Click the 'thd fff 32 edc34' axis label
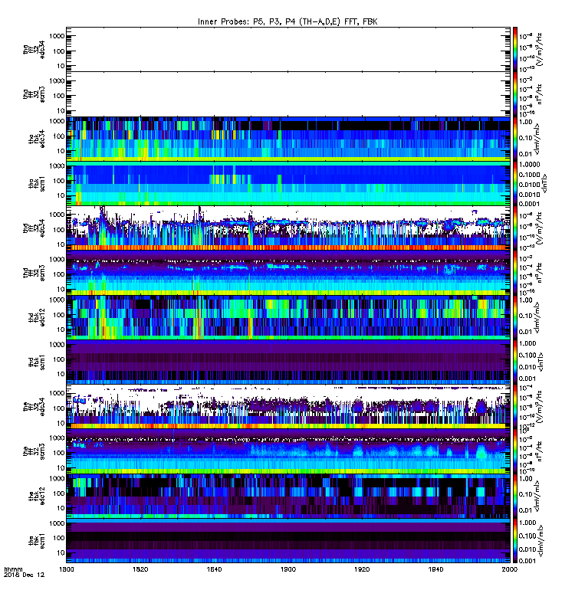The height and width of the screenshot is (613, 575). [x=34, y=228]
